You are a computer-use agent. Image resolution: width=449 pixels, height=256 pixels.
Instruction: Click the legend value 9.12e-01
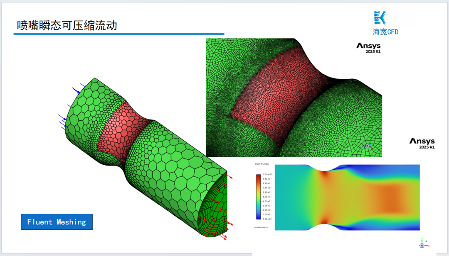267,179
